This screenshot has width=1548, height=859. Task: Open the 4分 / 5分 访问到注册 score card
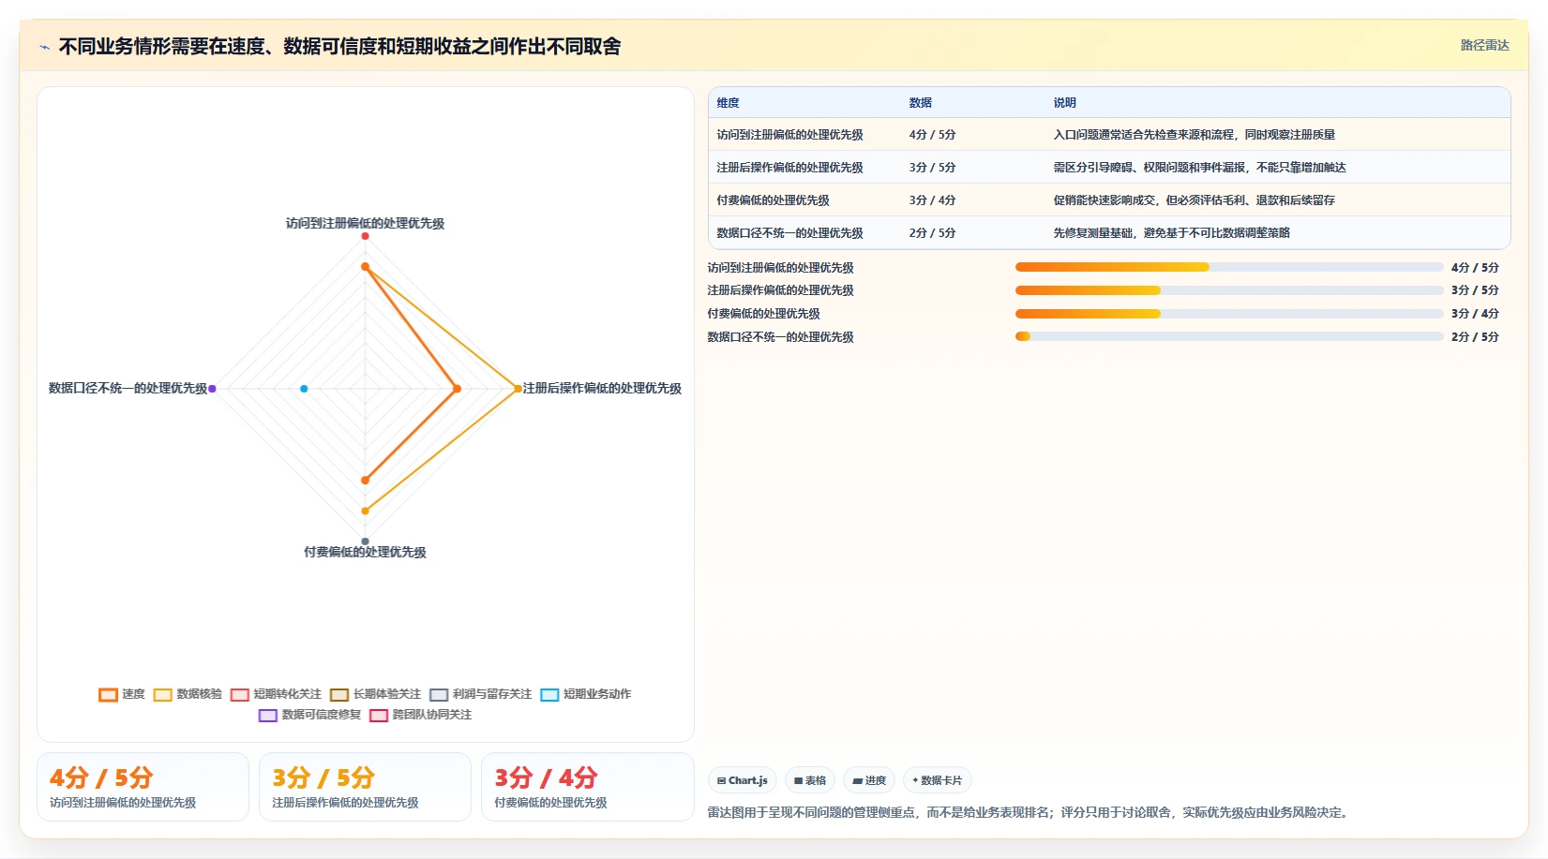coord(143,787)
